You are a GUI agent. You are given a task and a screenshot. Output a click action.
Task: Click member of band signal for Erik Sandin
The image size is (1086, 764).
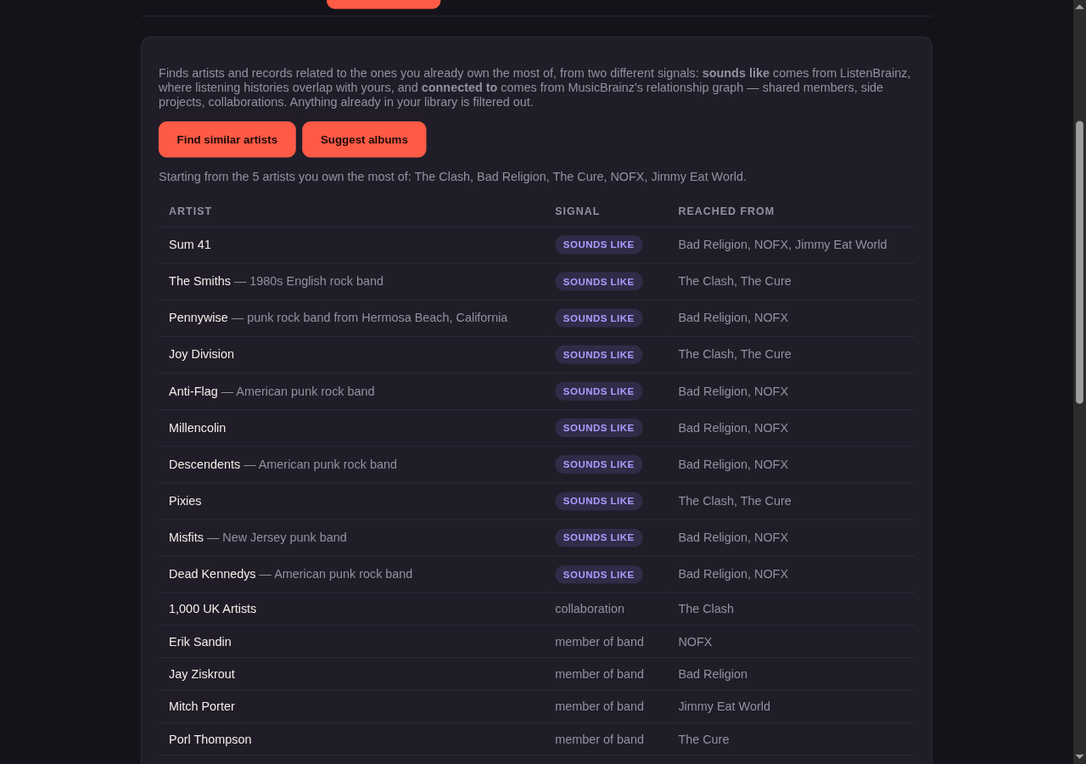pyautogui.click(x=599, y=642)
